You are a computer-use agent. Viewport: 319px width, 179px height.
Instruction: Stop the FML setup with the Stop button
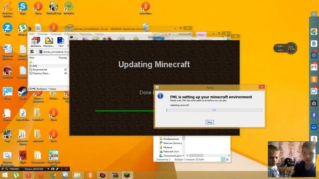[x=209, y=122]
